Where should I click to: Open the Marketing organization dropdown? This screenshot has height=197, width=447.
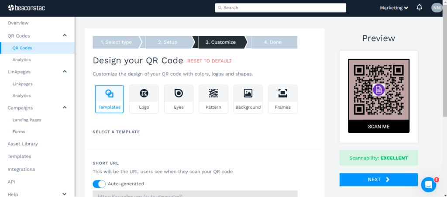coord(394,8)
